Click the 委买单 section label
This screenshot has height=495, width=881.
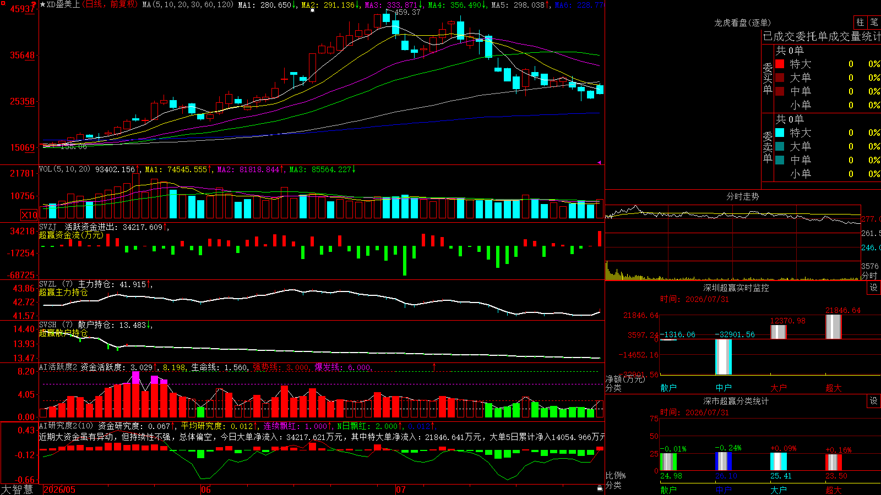tap(768, 78)
